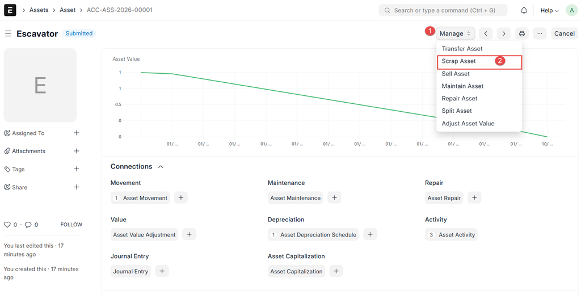Screen dimensions: 581x295
Task: Open the Manage dropdown button
Action: (x=455, y=33)
